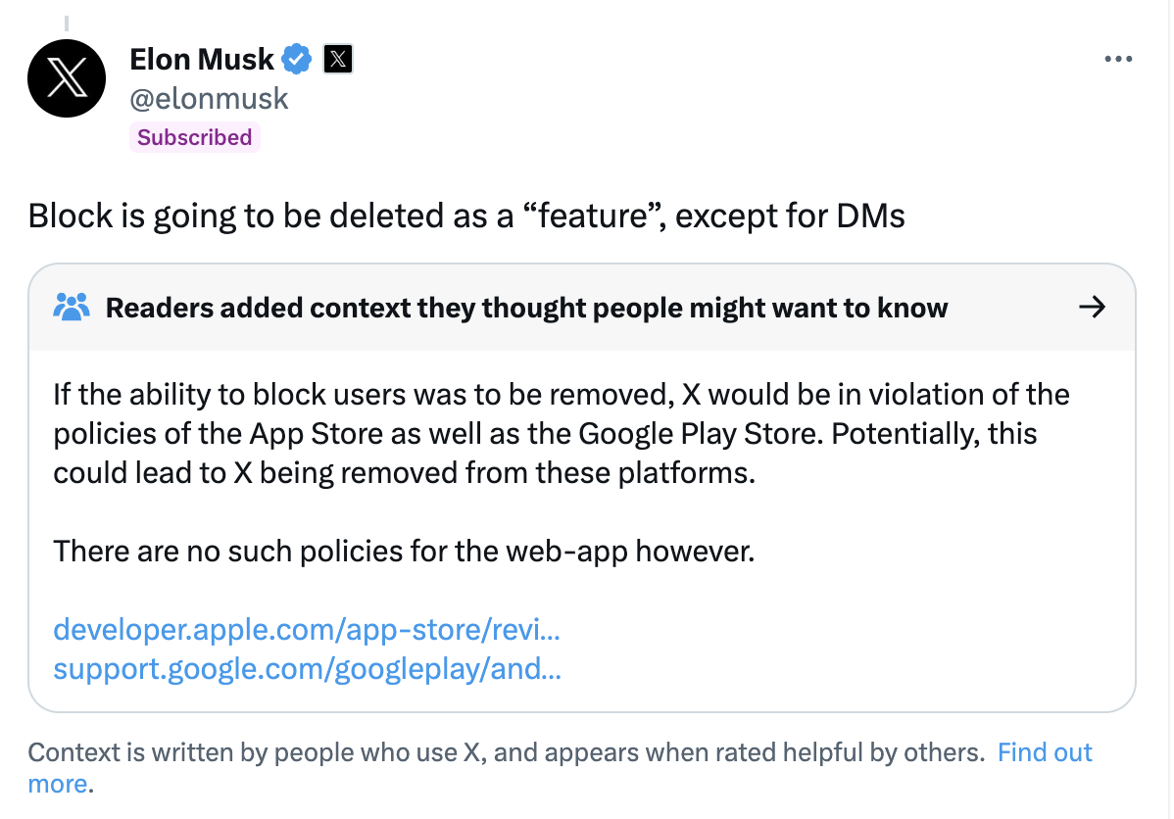This screenshot has height=819, width=1174.
Task: Open the three-dot more options menu
Action: pyautogui.click(x=1117, y=59)
